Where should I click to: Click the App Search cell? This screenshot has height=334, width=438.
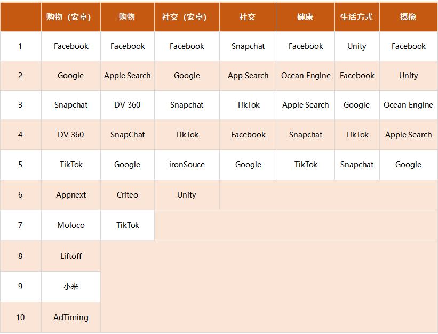pos(248,76)
